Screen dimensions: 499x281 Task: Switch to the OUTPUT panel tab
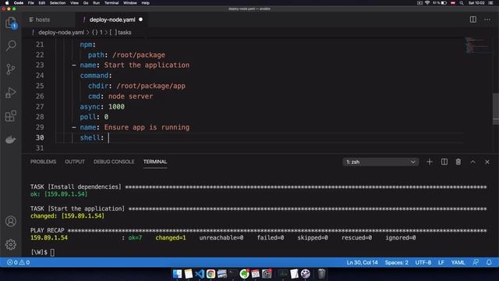[75, 162]
